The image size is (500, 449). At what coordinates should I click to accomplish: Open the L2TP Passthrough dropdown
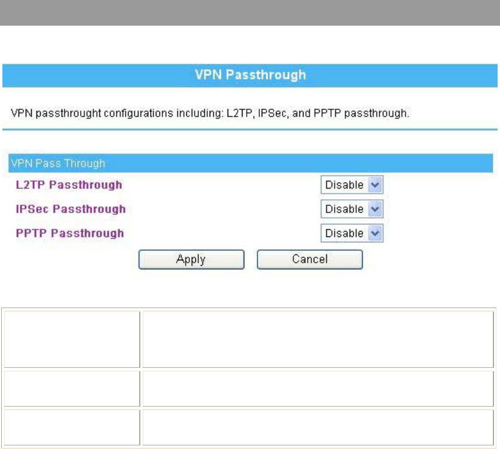click(352, 185)
